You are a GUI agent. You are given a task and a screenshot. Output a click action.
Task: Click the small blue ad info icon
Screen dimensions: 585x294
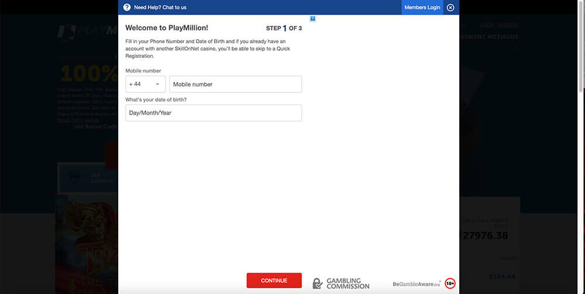(312, 19)
